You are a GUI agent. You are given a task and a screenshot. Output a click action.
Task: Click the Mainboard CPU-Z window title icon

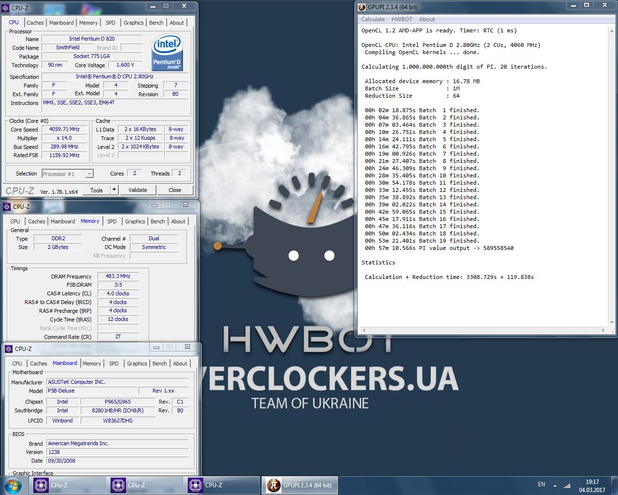tap(8, 349)
